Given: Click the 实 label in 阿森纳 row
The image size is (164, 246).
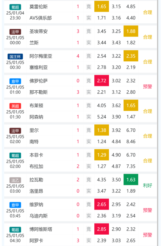Looking at the screenshot, I should [x=89, y=117].
